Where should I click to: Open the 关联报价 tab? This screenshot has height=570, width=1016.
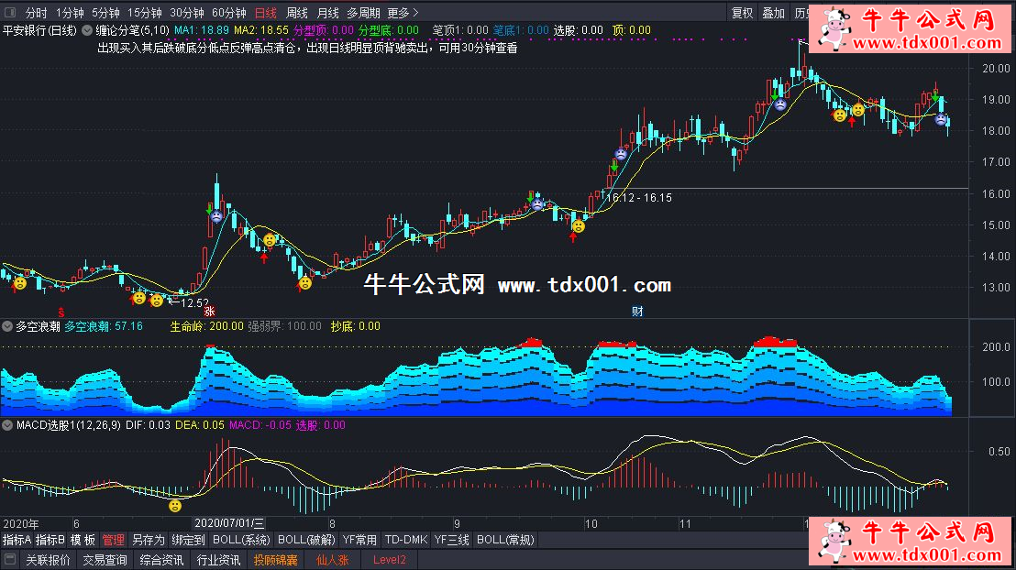[48, 560]
